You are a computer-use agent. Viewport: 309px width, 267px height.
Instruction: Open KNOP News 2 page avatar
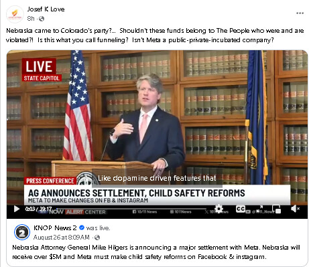tap(22, 232)
